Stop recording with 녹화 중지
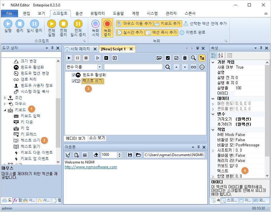271x212 pixels. [x=107, y=28]
